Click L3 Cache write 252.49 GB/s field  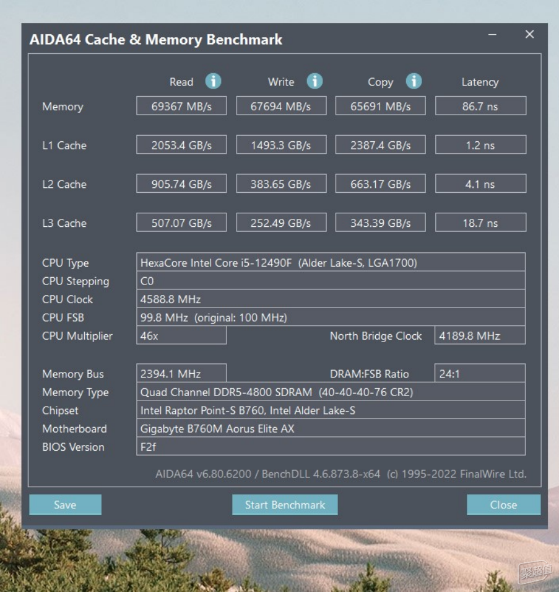pos(281,223)
